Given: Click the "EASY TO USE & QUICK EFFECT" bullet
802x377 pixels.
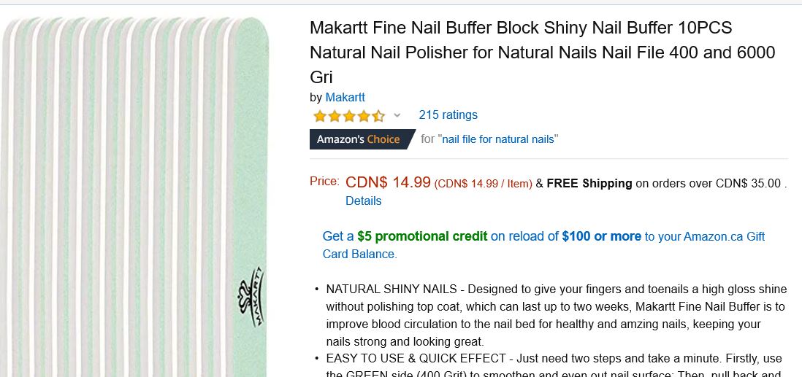Looking at the screenshot, I should [416, 359].
